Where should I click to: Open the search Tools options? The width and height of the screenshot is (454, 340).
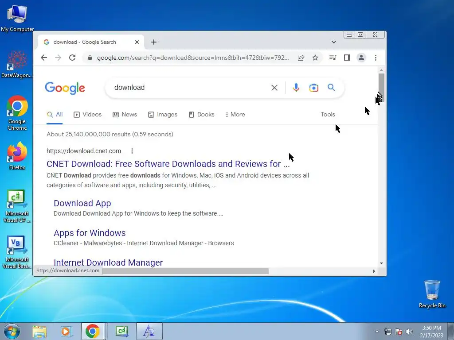[x=328, y=115]
